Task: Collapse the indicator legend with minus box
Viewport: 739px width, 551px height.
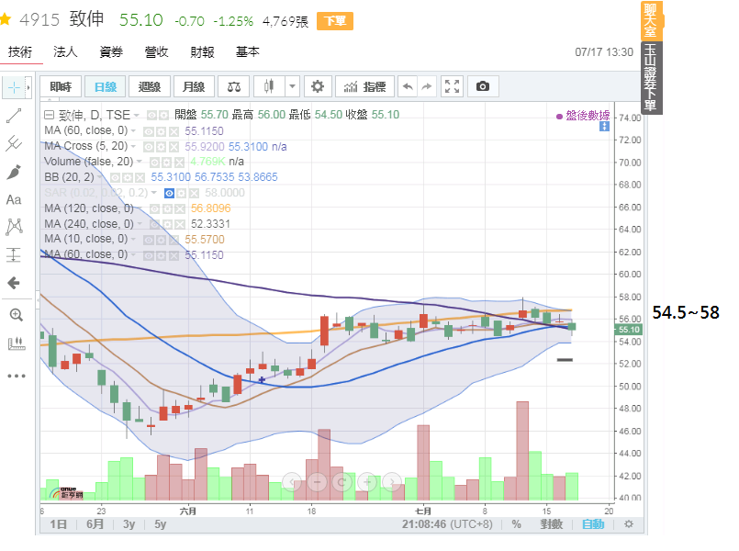Action: pos(49,115)
